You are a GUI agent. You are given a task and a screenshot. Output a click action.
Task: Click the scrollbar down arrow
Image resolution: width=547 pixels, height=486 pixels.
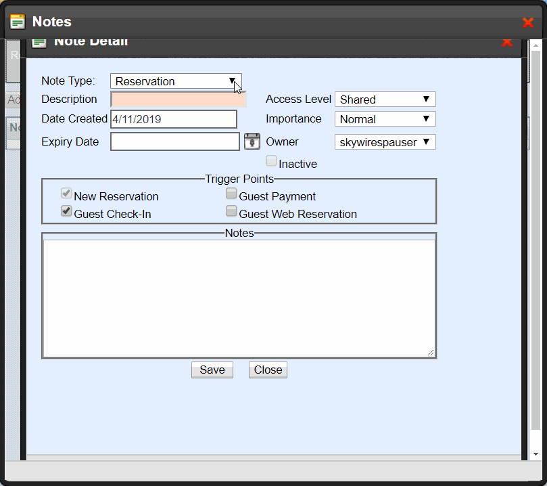click(536, 454)
